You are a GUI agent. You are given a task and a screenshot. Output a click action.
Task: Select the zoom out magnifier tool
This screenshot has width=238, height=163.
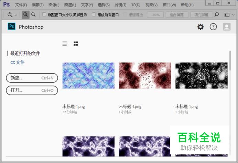33,15
